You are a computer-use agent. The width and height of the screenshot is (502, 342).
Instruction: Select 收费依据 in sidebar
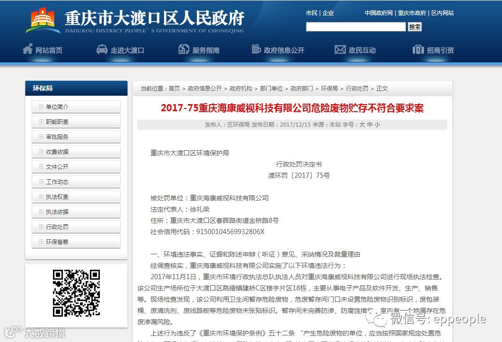click(76, 152)
